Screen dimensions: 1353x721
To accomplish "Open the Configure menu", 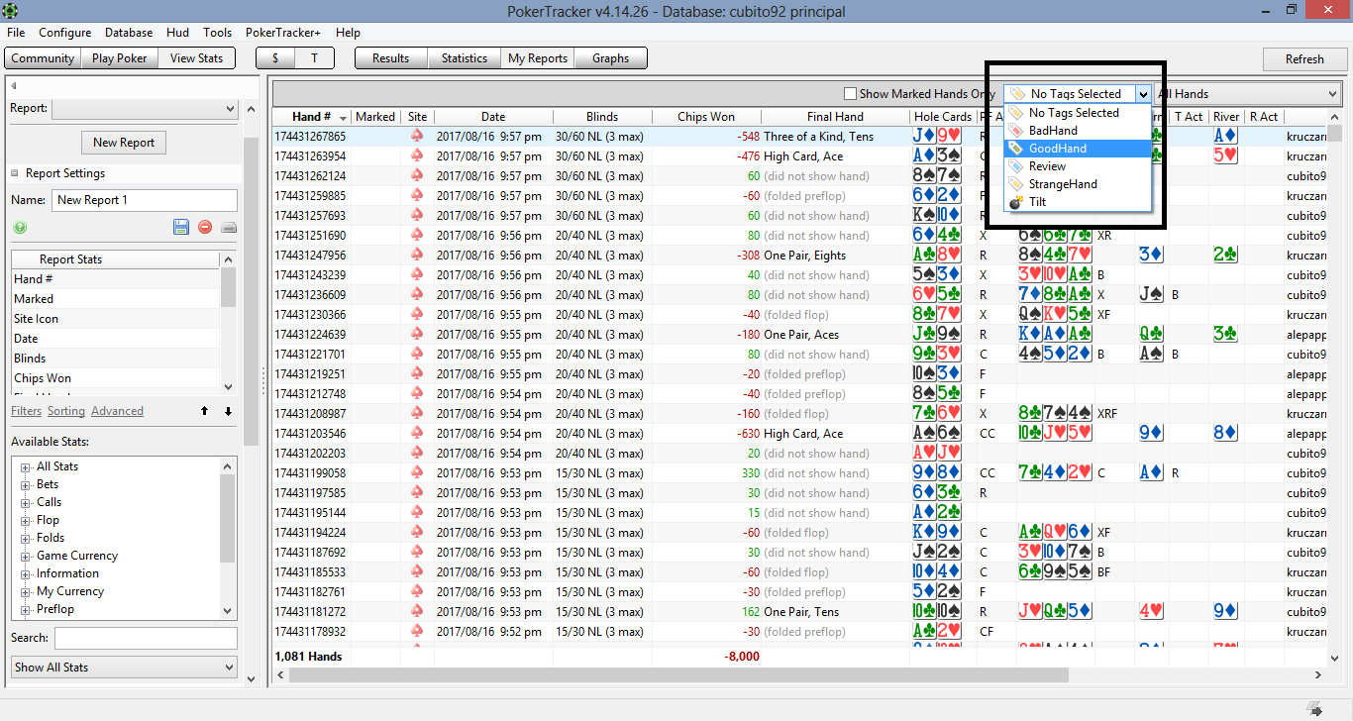I will tap(64, 33).
